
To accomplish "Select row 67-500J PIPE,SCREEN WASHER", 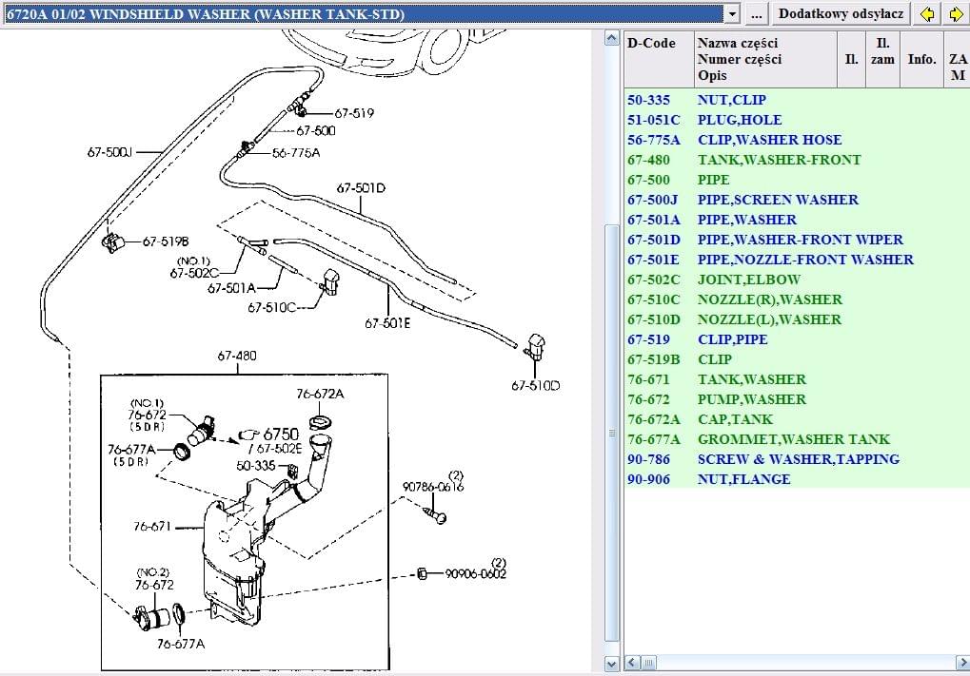I will coord(797,200).
